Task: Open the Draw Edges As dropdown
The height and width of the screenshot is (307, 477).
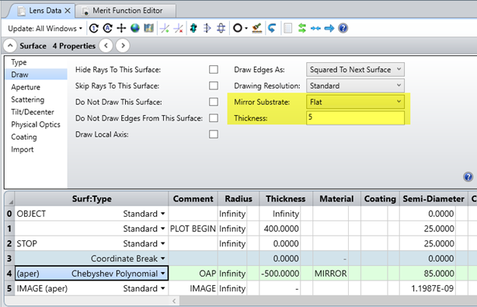Action: click(x=356, y=70)
